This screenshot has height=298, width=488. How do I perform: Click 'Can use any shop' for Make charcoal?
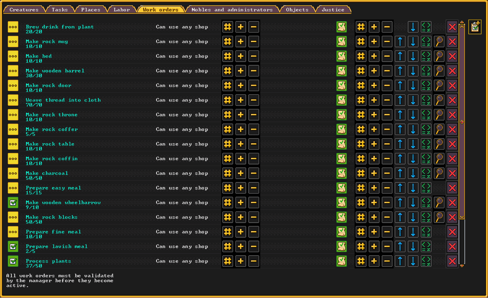tap(182, 173)
